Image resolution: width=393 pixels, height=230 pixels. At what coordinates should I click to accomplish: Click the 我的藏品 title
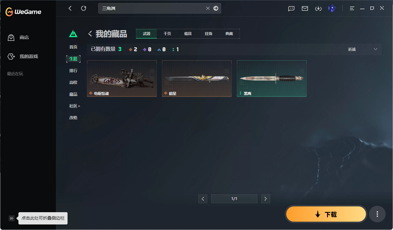[111, 34]
